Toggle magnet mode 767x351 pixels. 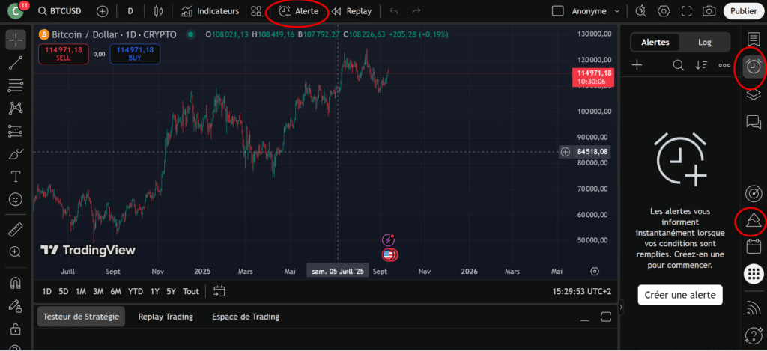tap(16, 283)
